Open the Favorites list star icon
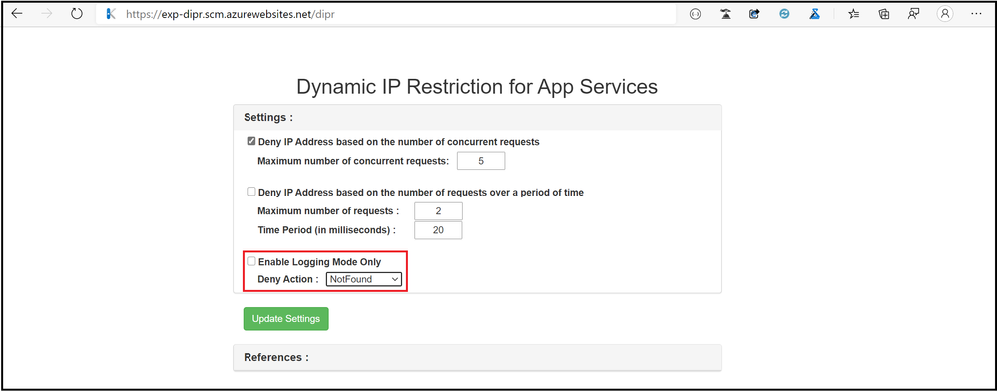 (854, 14)
